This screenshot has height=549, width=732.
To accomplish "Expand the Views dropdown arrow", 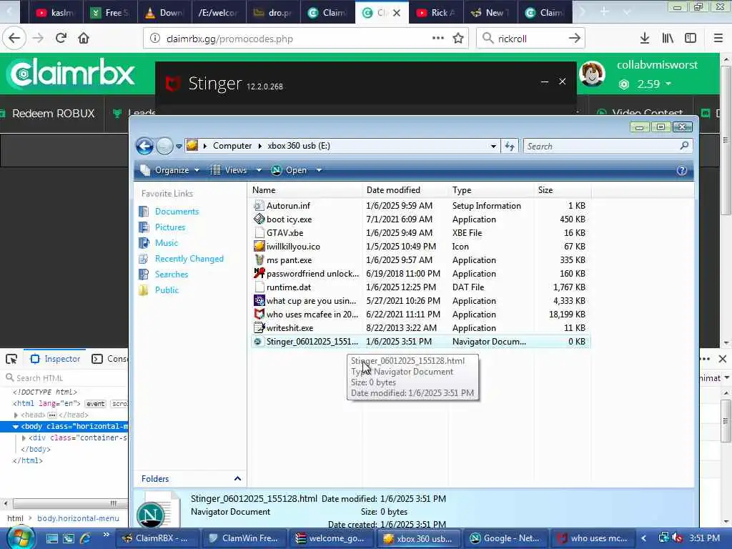I will pyautogui.click(x=259, y=170).
